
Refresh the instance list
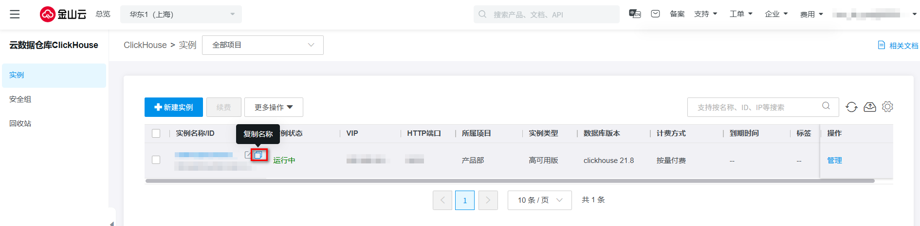coord(851,107)
